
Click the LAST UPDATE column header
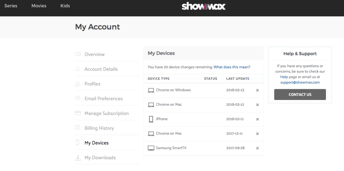[x=238, y=78]
